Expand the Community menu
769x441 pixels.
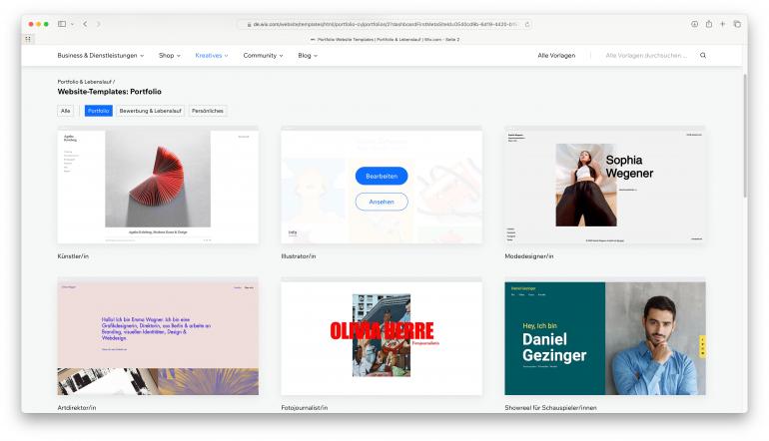263,55
